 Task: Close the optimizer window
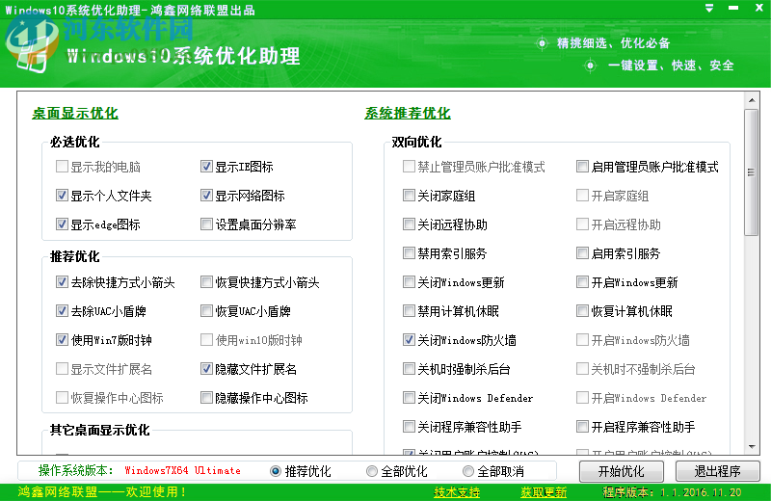(x=758, y=8)
